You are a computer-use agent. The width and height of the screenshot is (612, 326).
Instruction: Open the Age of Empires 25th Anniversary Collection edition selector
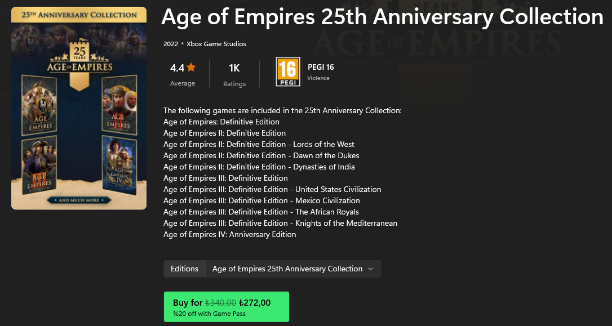pyautogui.click(x=287, y=269)
